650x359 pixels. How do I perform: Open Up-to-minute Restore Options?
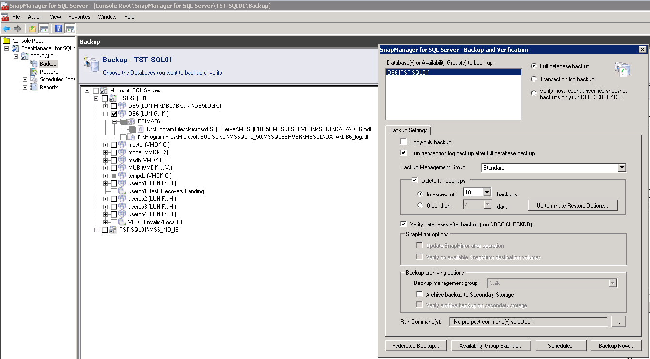pos(573,206)
